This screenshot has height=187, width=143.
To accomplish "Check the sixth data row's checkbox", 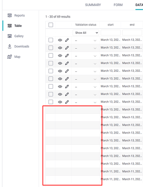I will (x=51, y=79).
